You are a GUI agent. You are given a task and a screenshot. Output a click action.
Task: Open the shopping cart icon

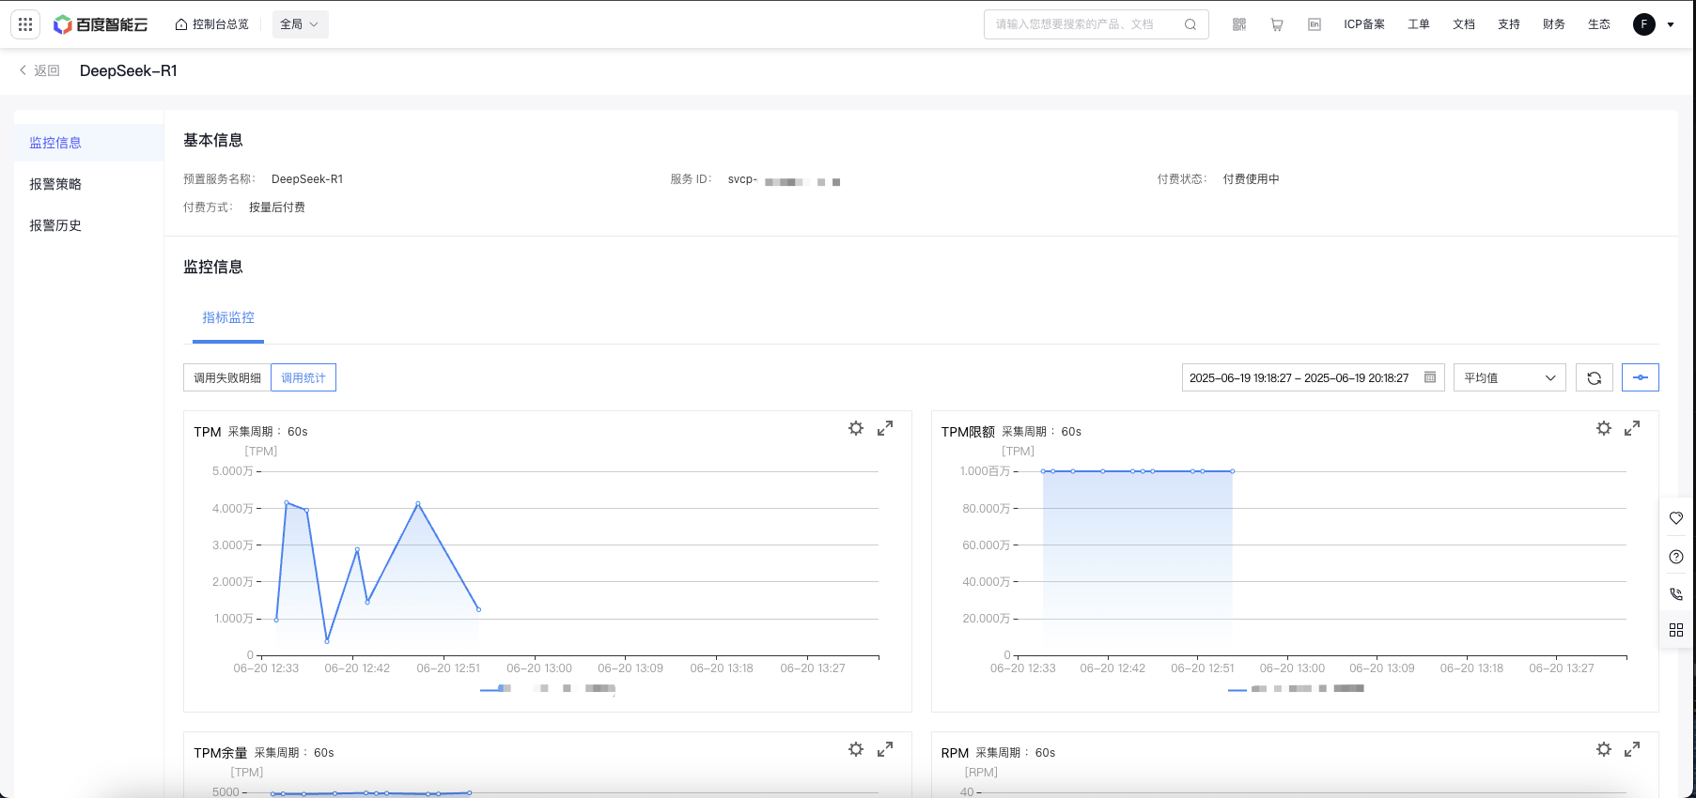1277,24
